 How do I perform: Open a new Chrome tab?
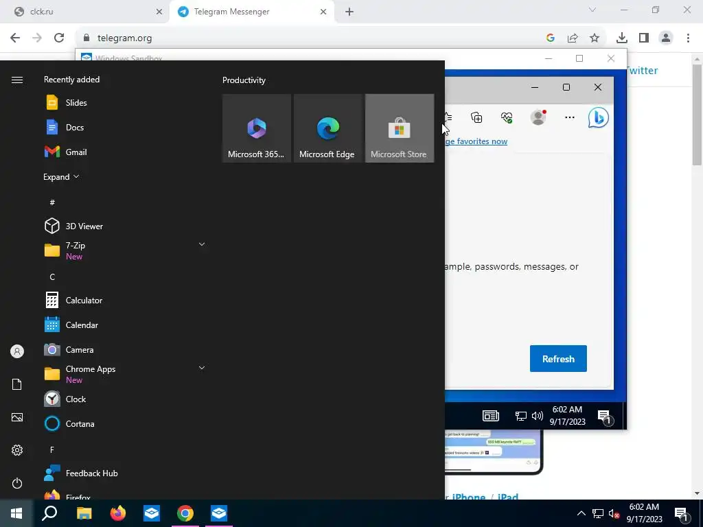pyautogui.click(x=349, y=12)
